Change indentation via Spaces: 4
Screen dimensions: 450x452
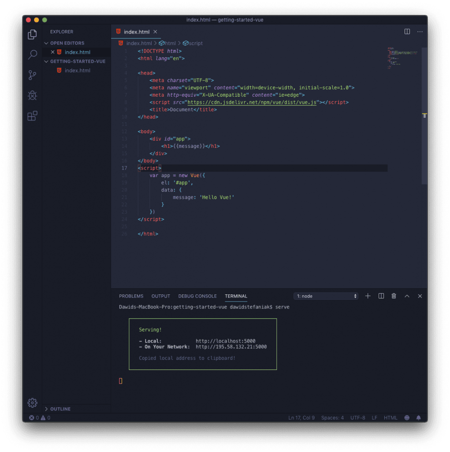(332, 418)
